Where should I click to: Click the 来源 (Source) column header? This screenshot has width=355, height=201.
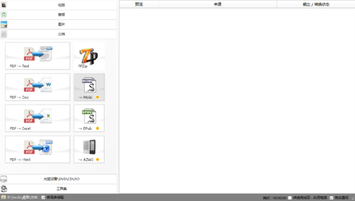(217, 4)
